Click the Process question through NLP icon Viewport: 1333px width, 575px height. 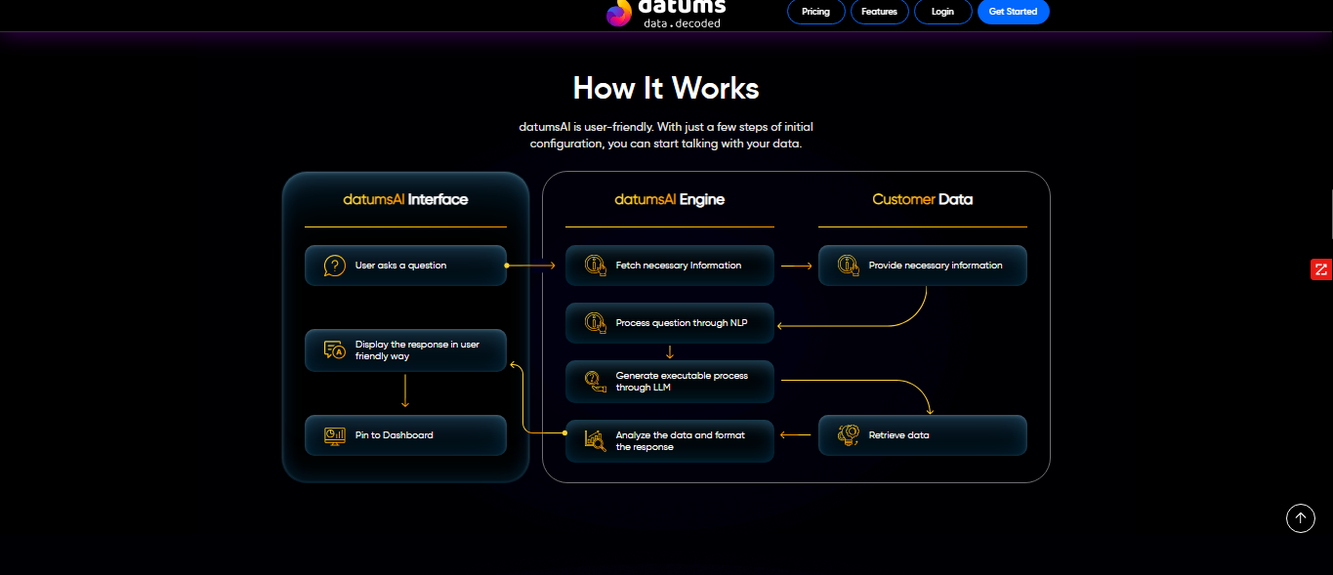[x=596, y=323]
